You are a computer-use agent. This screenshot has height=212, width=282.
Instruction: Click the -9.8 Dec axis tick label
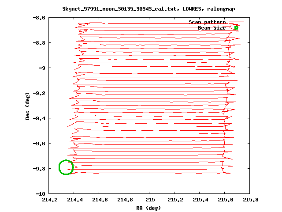point(39,169)
